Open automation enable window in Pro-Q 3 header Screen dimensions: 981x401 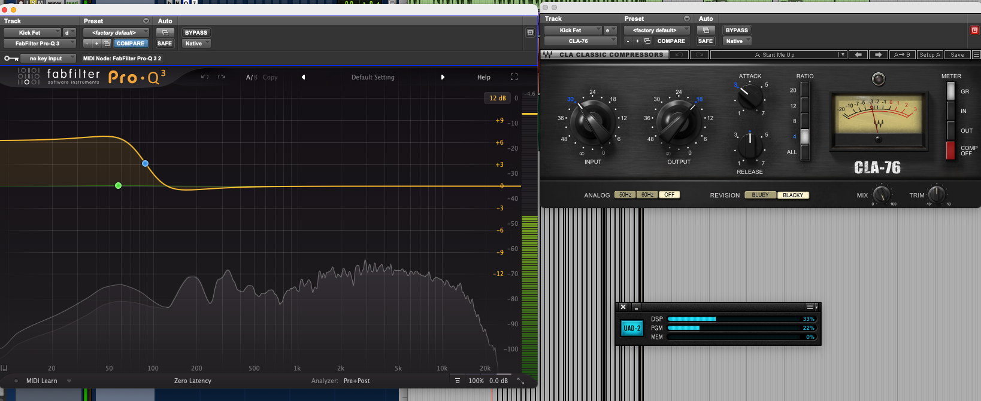click(165, 33)
